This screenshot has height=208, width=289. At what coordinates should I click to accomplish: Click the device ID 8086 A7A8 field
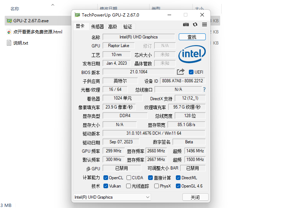click(182, 81)
